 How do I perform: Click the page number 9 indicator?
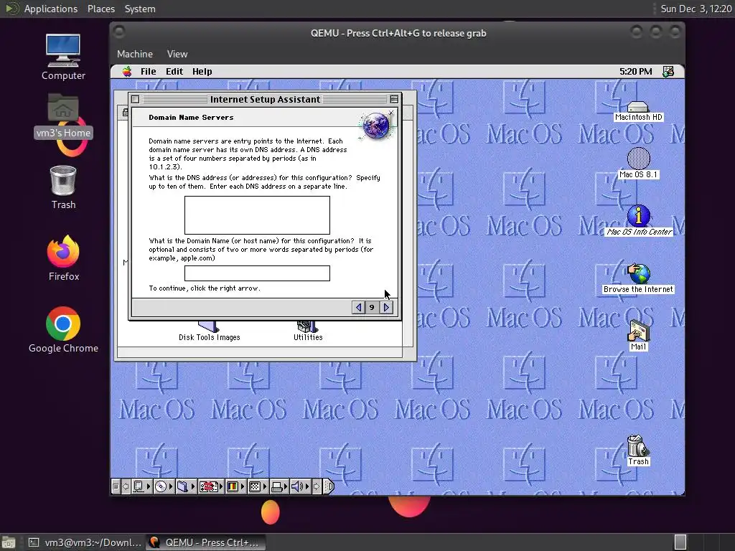(x=372, y=307)
